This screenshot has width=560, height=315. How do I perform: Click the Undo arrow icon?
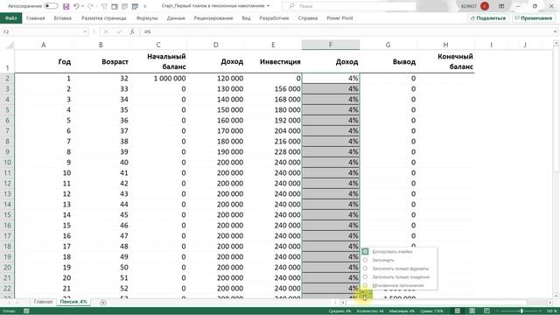pos(76,6)
